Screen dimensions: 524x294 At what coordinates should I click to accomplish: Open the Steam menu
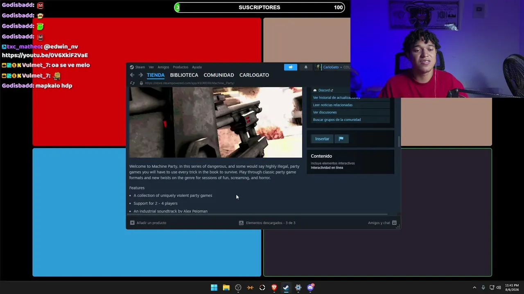tap(140, 67)
